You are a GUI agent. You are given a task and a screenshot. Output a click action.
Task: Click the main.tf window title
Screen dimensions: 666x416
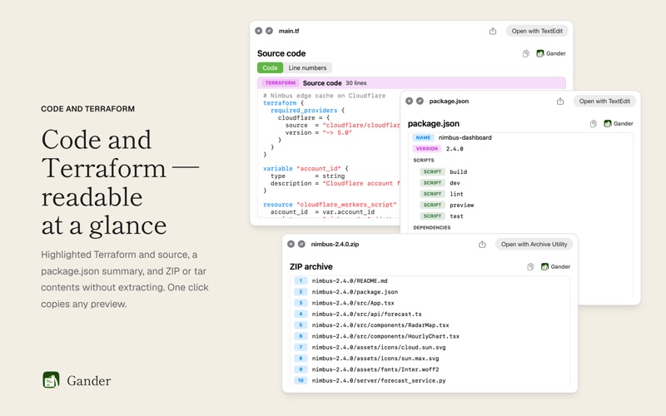pyautogui.click(x=289, y=31)
